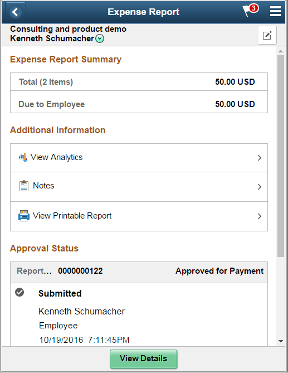Expand the dropdown next to Kenneth Schumacher
The height and width of the screenshot is (373, 288).
(100, 38)
